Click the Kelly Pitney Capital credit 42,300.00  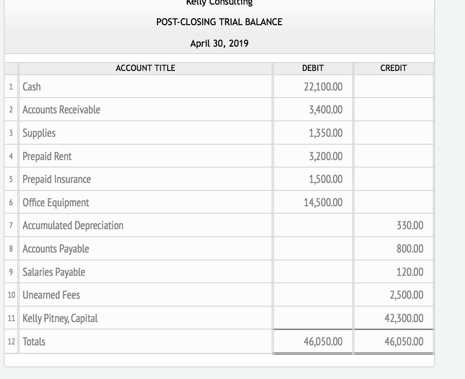[x=404, y=318]
